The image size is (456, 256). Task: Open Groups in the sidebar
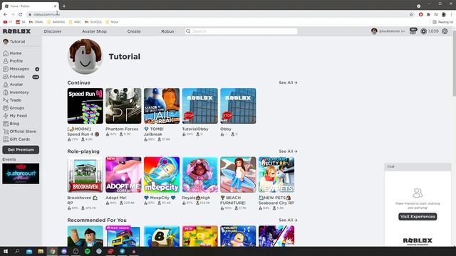(x=14, y=108)
